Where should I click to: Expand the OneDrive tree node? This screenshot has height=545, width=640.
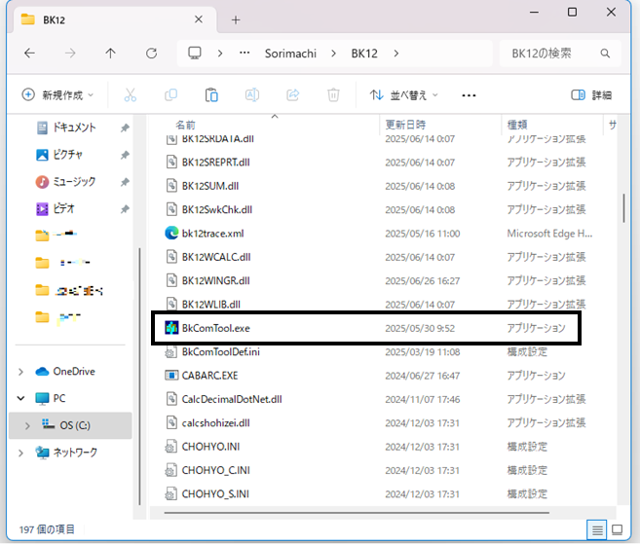22,371
